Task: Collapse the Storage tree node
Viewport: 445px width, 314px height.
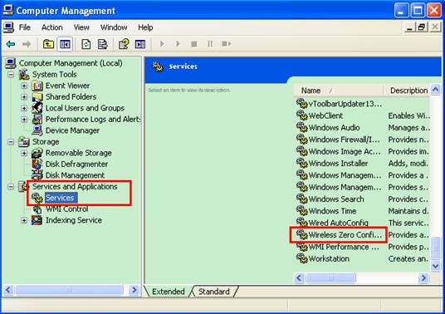Action: (11, 142)
